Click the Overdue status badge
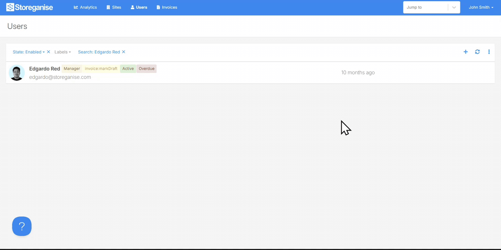 coord(146,69)
